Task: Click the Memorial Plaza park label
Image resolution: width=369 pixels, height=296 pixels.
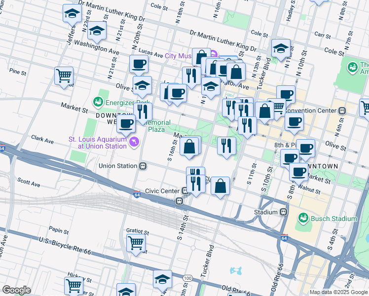Action: pyautogui.click(x=157, y=126)
